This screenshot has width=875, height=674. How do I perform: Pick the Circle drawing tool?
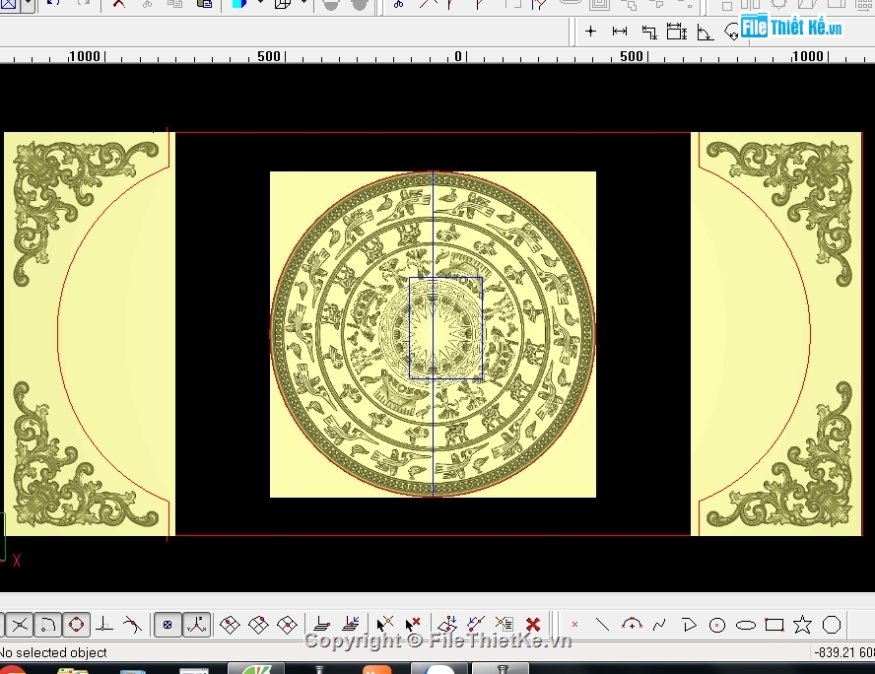coord(717,625)
